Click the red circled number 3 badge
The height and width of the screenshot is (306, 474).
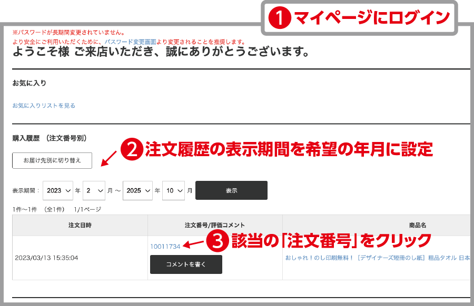[218, 241]
